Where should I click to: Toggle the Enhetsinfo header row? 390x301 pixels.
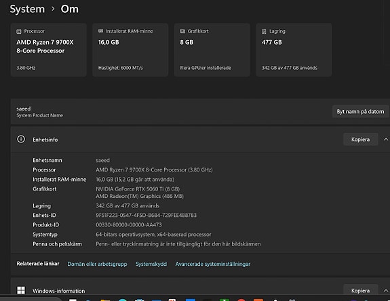click(200, 140)
